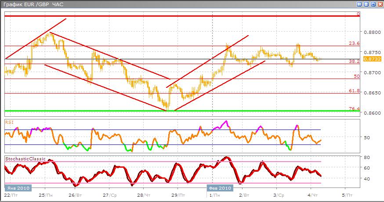Viewport: 384px width, 202px height.
Task: Click the 'Янв 2010' month marker
Action: [18, 188]
